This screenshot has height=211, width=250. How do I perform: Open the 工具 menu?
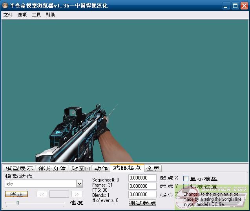[36, 15]
